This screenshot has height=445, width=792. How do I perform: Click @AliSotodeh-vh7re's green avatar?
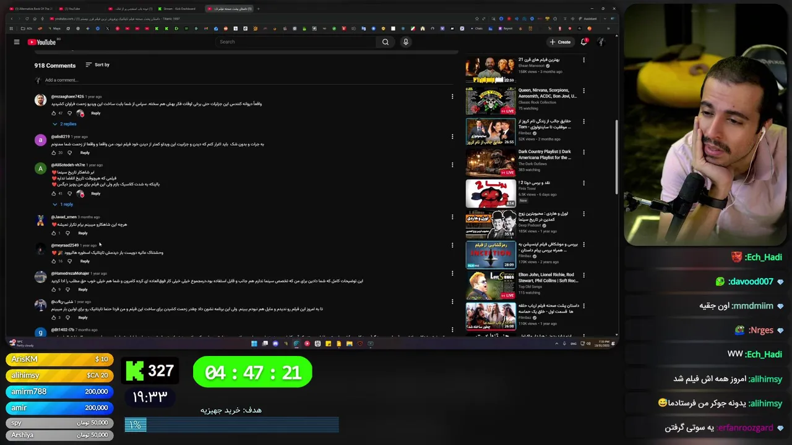(x=40, y=168)
